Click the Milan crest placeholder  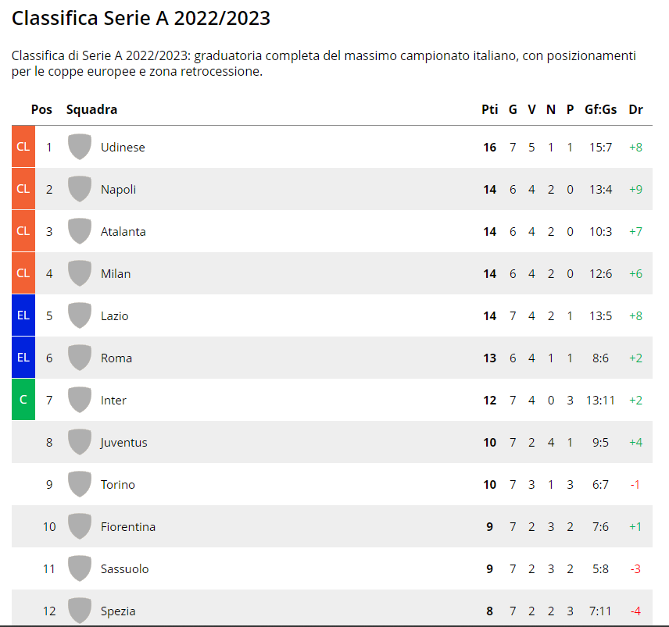[x=80, y=273]
